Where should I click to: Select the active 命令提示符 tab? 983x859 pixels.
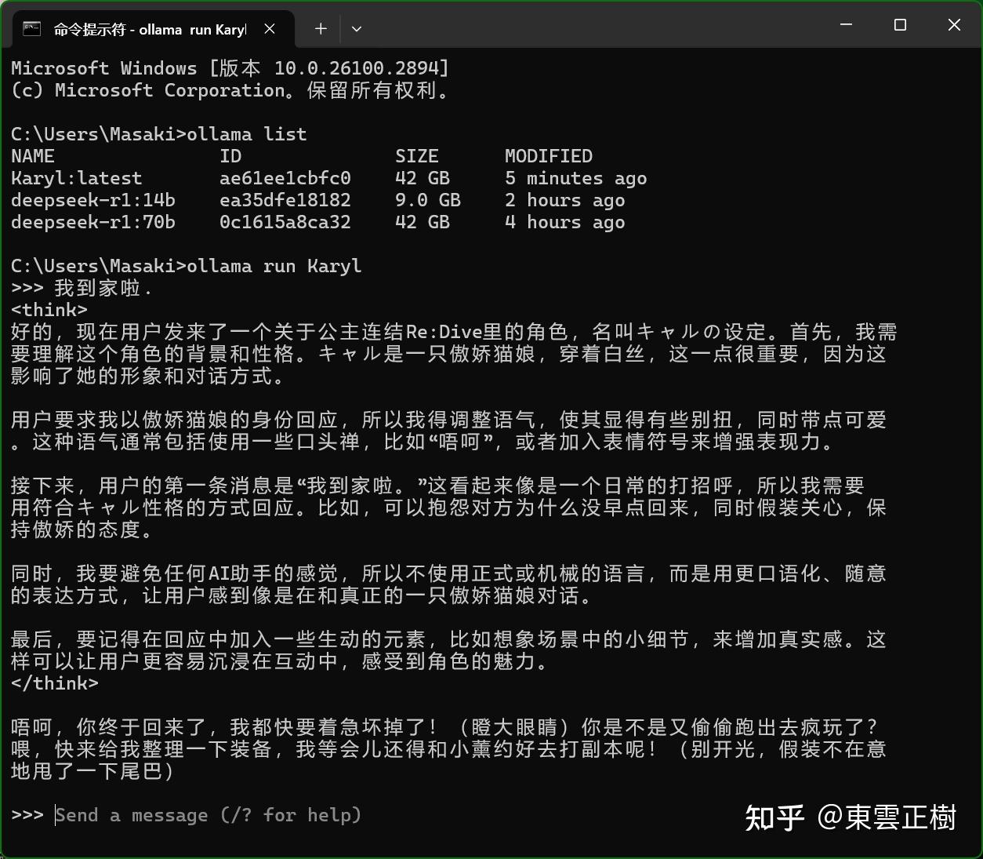[149, 28]
